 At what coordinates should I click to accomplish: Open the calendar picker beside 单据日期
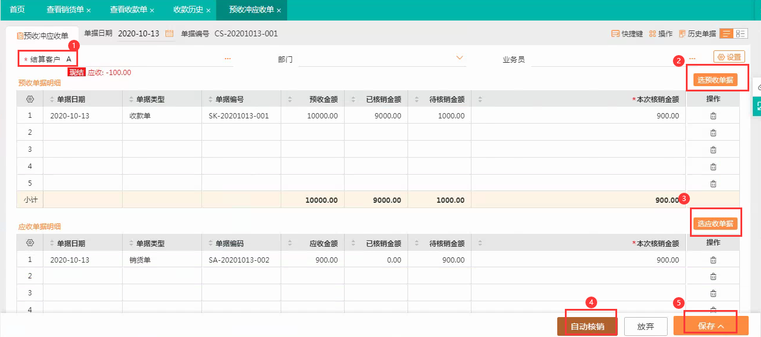[x=169, y=34]
